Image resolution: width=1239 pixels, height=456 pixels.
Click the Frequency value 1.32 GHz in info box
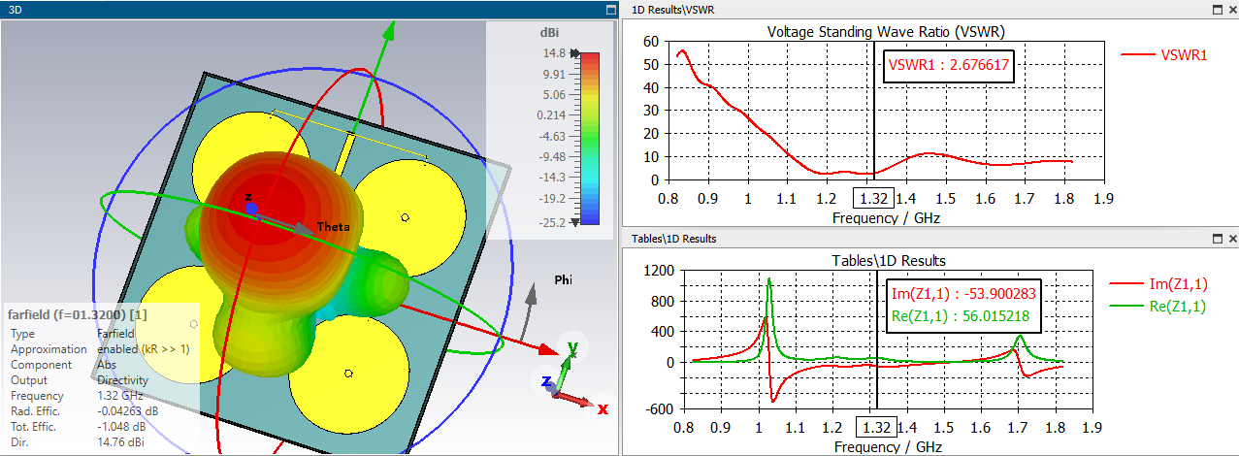coord(120,396)
